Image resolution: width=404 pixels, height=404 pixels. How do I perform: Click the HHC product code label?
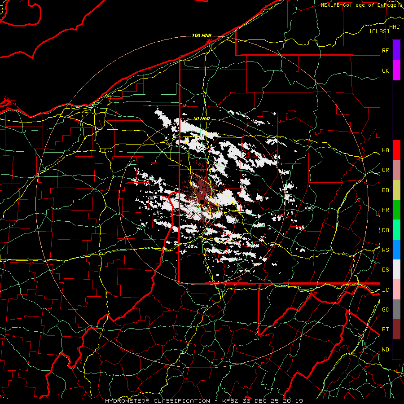coord(394,27)
